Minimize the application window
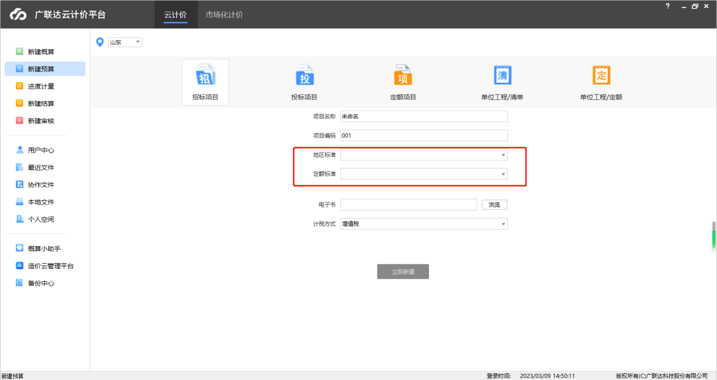This screenshot has height=380, width=717. click(684, 6)
